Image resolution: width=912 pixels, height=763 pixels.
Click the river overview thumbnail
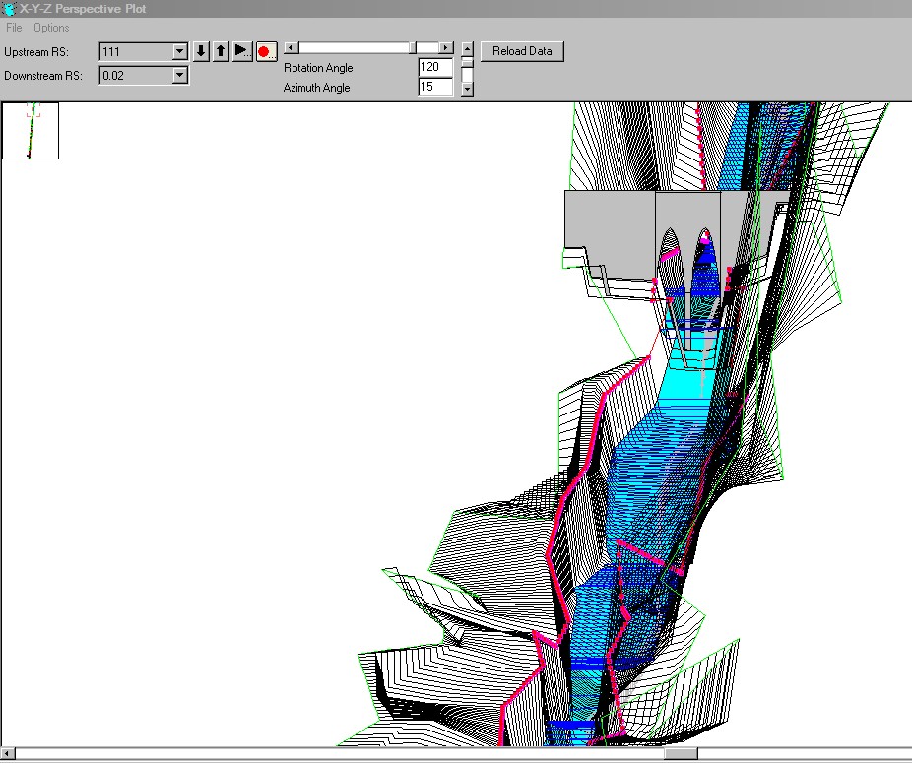(x=31, y=130)
